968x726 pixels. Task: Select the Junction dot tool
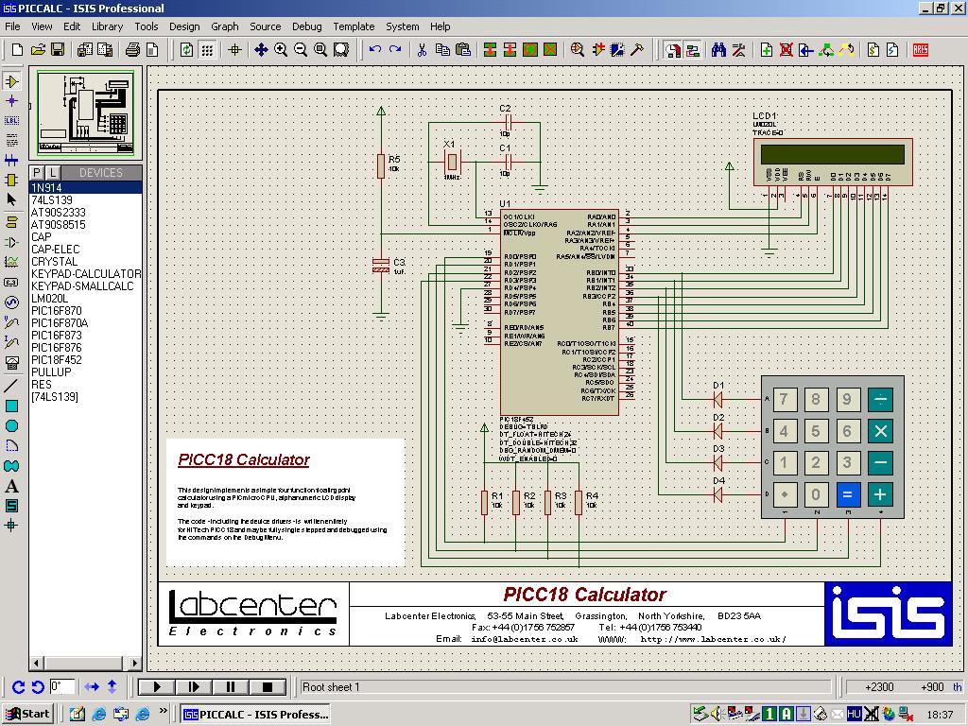(12, 100)
